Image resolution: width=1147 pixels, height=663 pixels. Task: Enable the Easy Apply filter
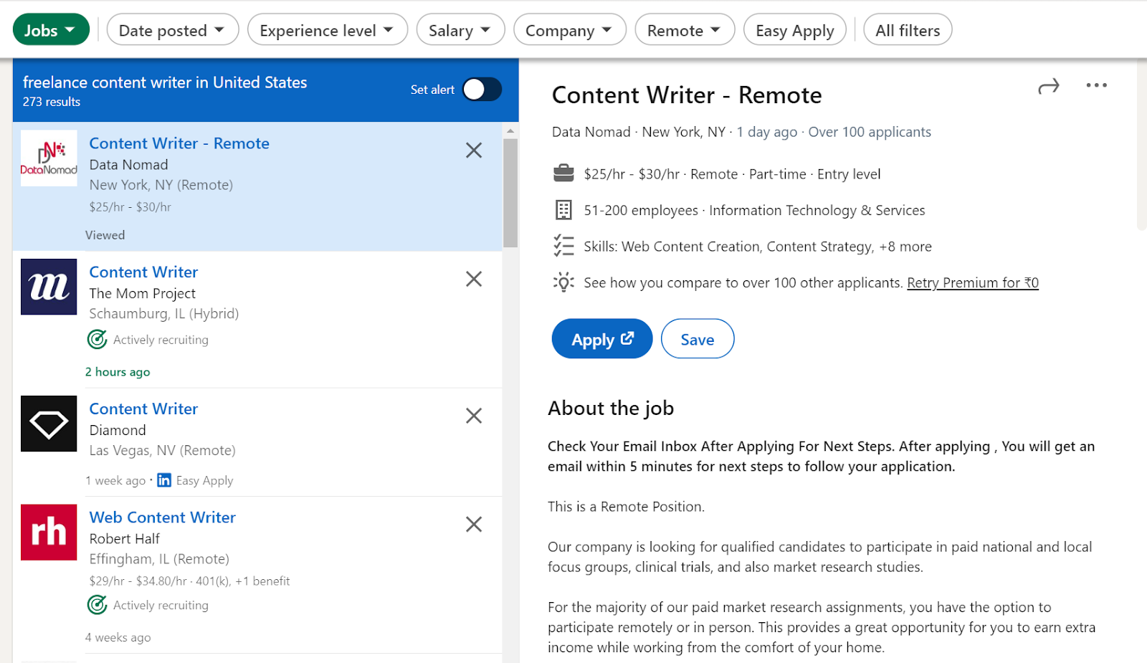tap(795, 30)
